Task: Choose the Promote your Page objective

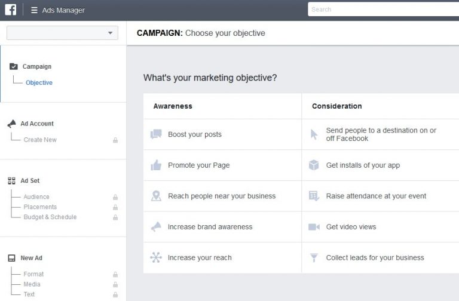Action: (x=222, y=165)
